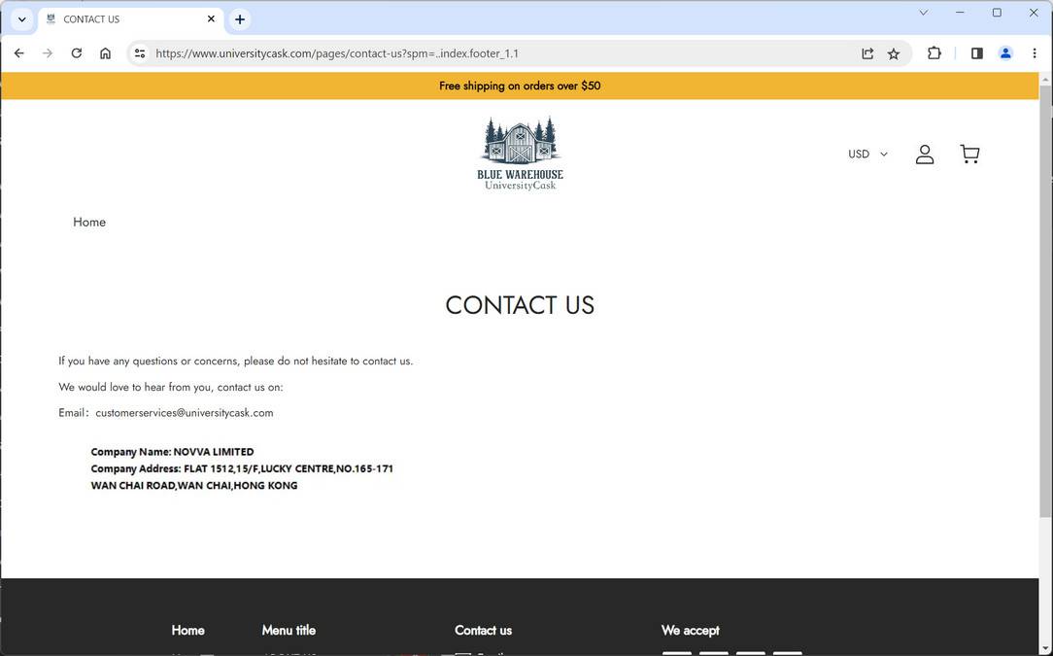Screen dimensions: 1053x656
Task: Click the customerservices email address
Action: tap(184, 412)
